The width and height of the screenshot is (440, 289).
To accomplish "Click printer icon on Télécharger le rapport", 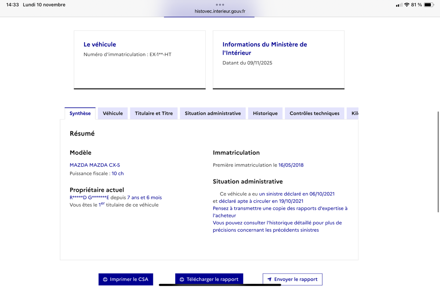I will point(182,279).
